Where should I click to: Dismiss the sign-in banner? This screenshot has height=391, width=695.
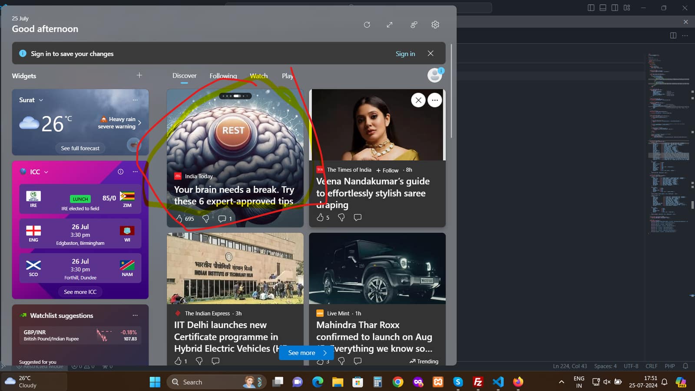[430, 53]
